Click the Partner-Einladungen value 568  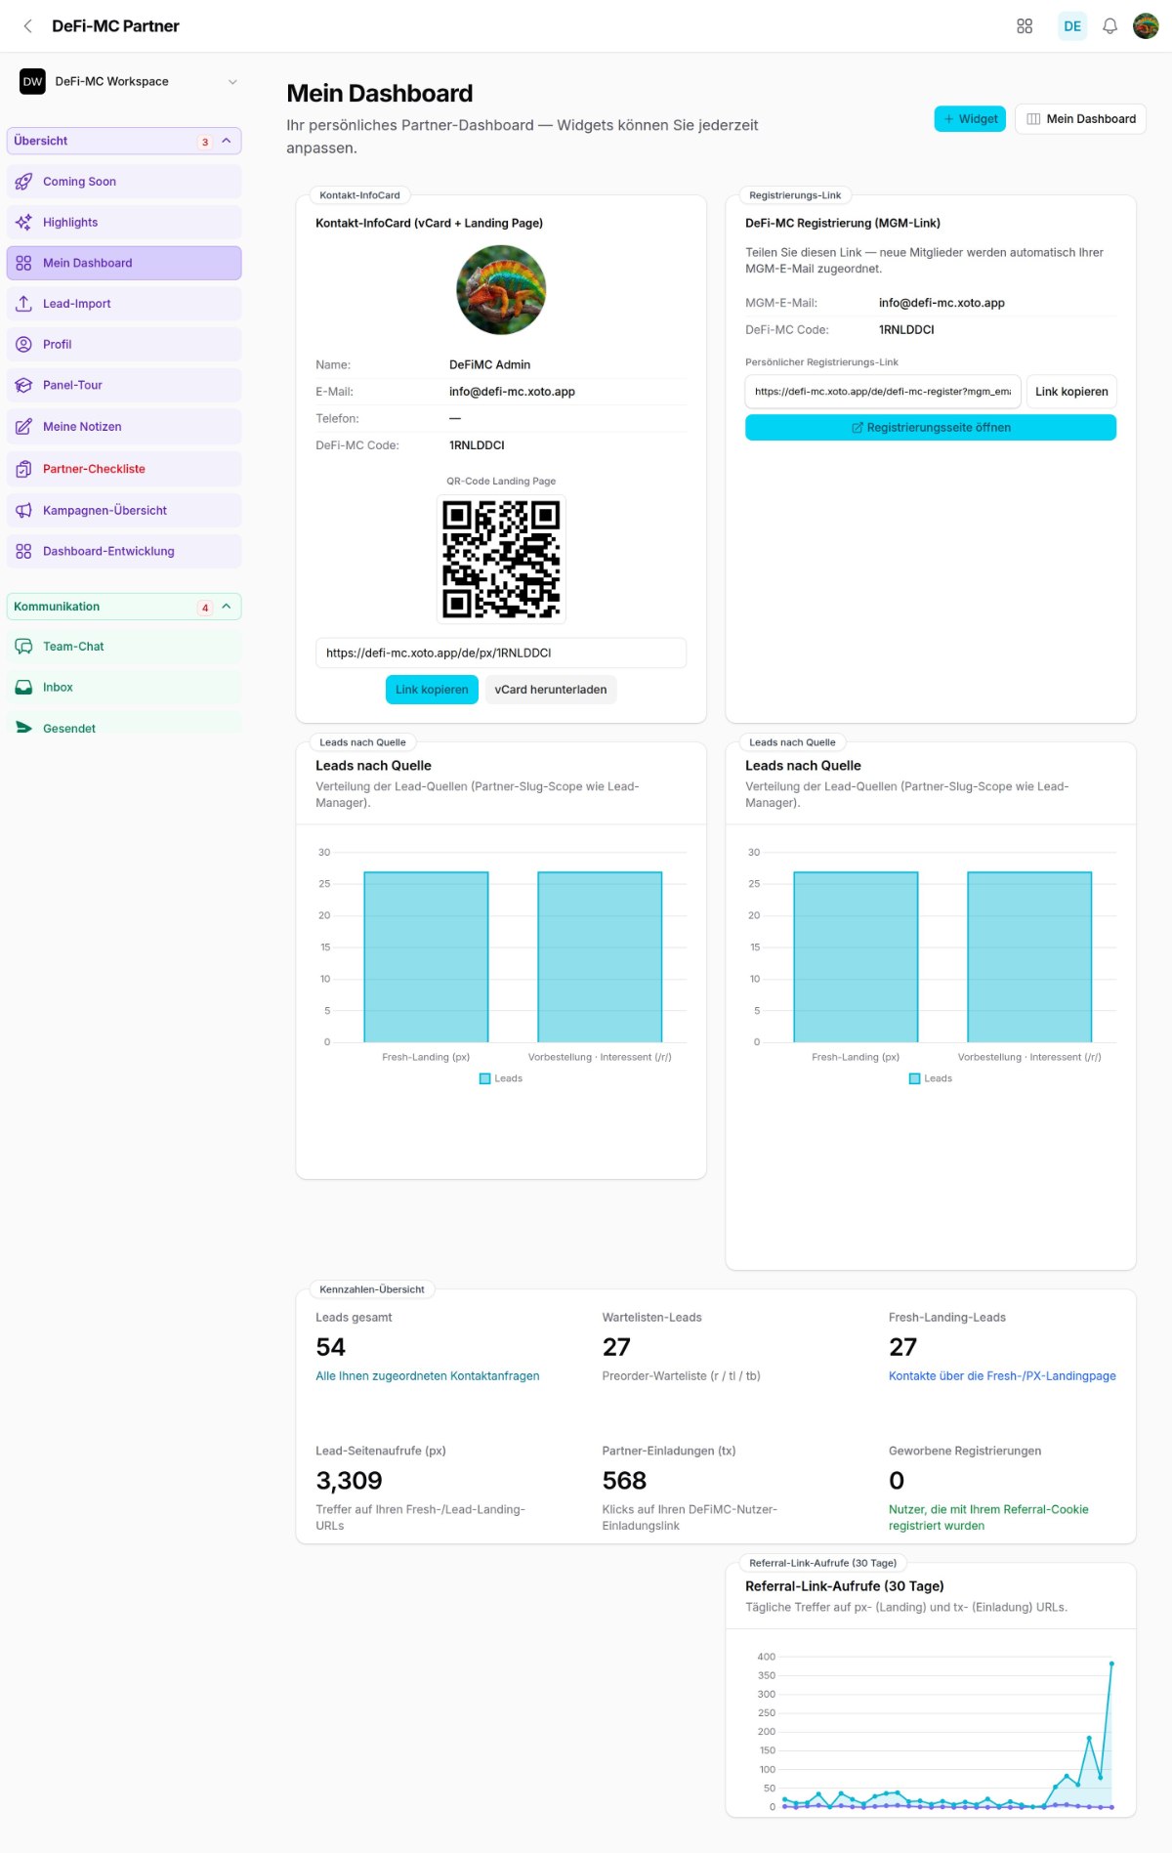pyautogui.click(x=624, y=1482)
